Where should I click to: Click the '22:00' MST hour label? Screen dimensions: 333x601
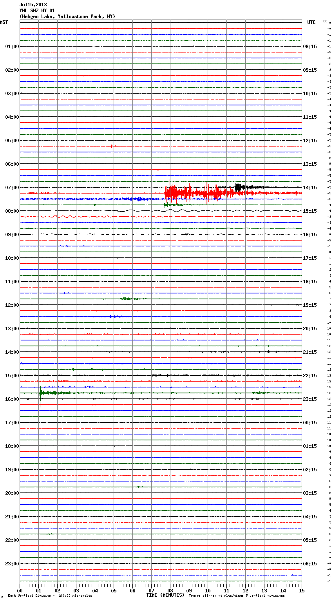pyautogui.click(x=12, y=540)
